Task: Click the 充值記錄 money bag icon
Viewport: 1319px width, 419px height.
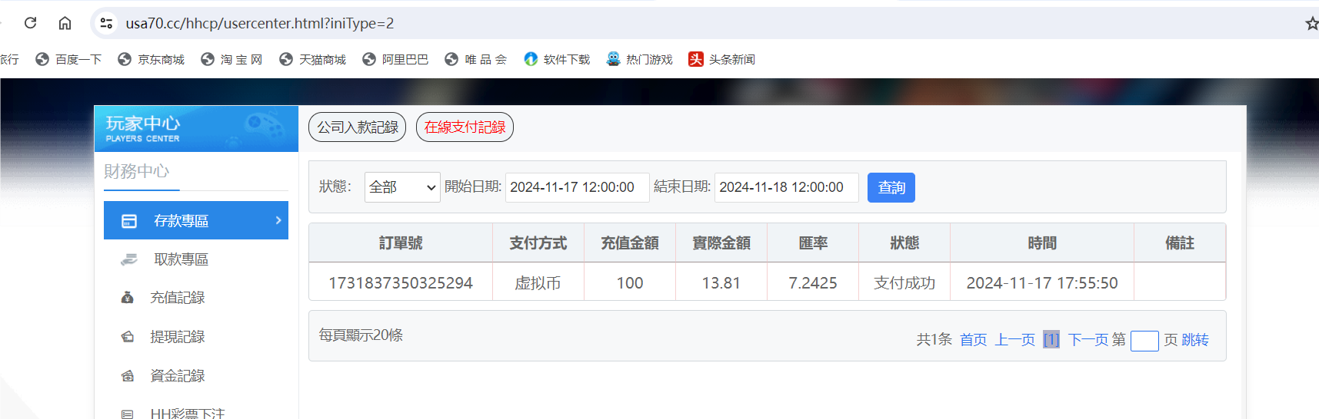Action: 128,298
